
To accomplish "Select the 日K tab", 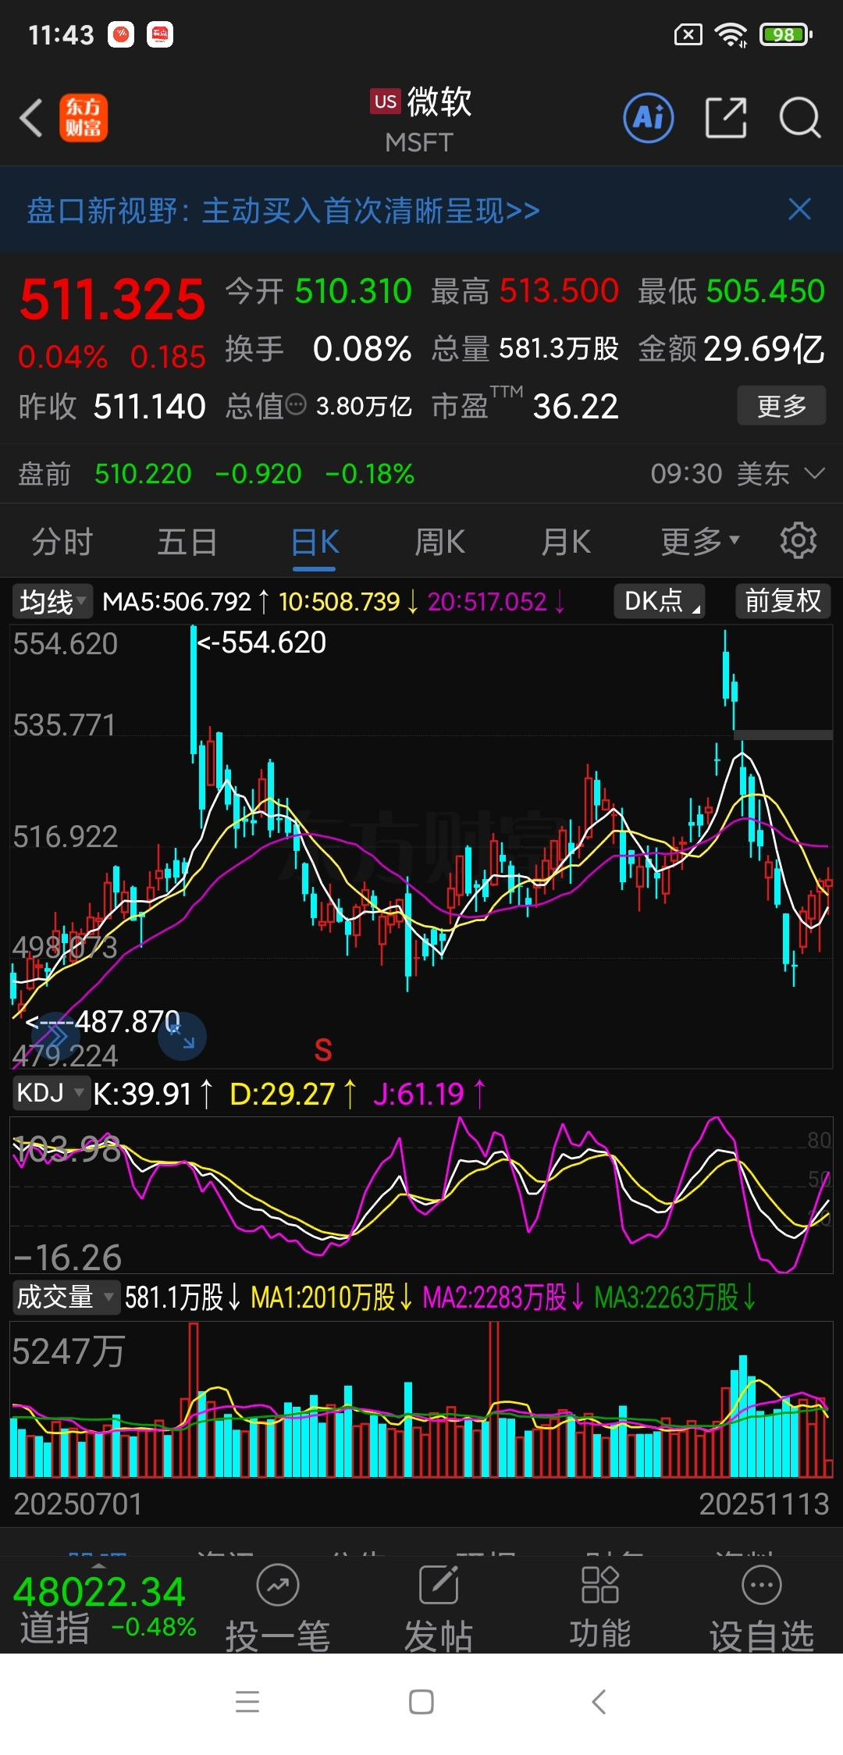I will pos(315,542).
